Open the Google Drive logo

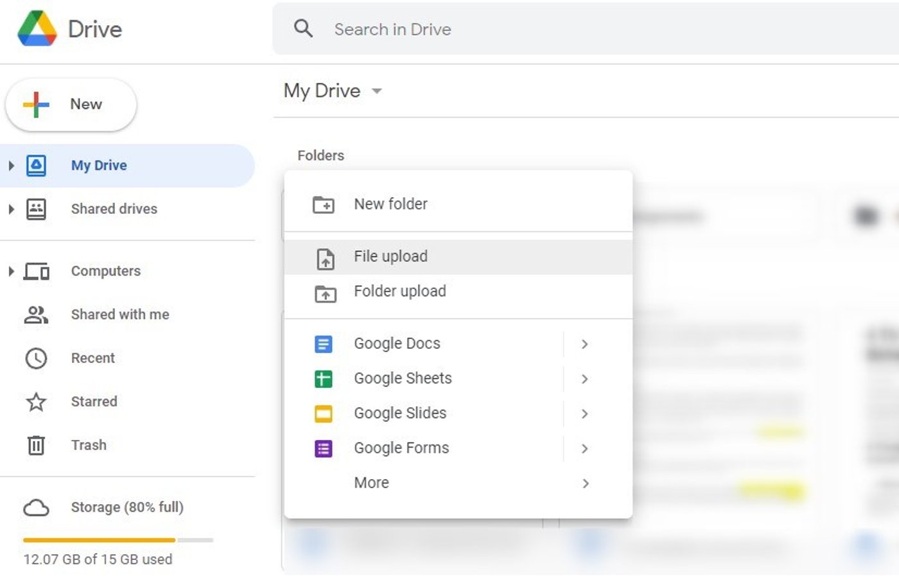point(37,28)
